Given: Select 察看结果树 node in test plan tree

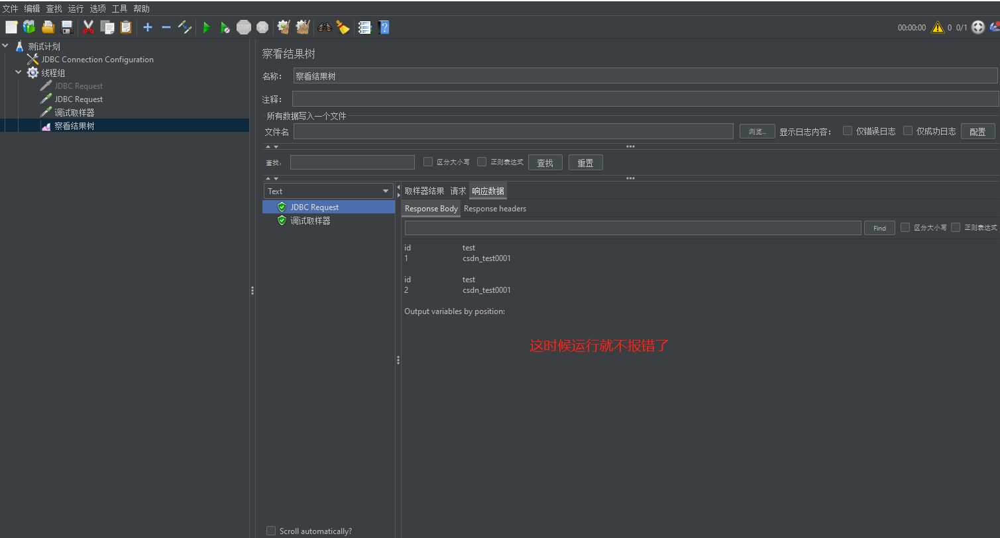Looking at the screenshot, I should click(x=74, y=126).
